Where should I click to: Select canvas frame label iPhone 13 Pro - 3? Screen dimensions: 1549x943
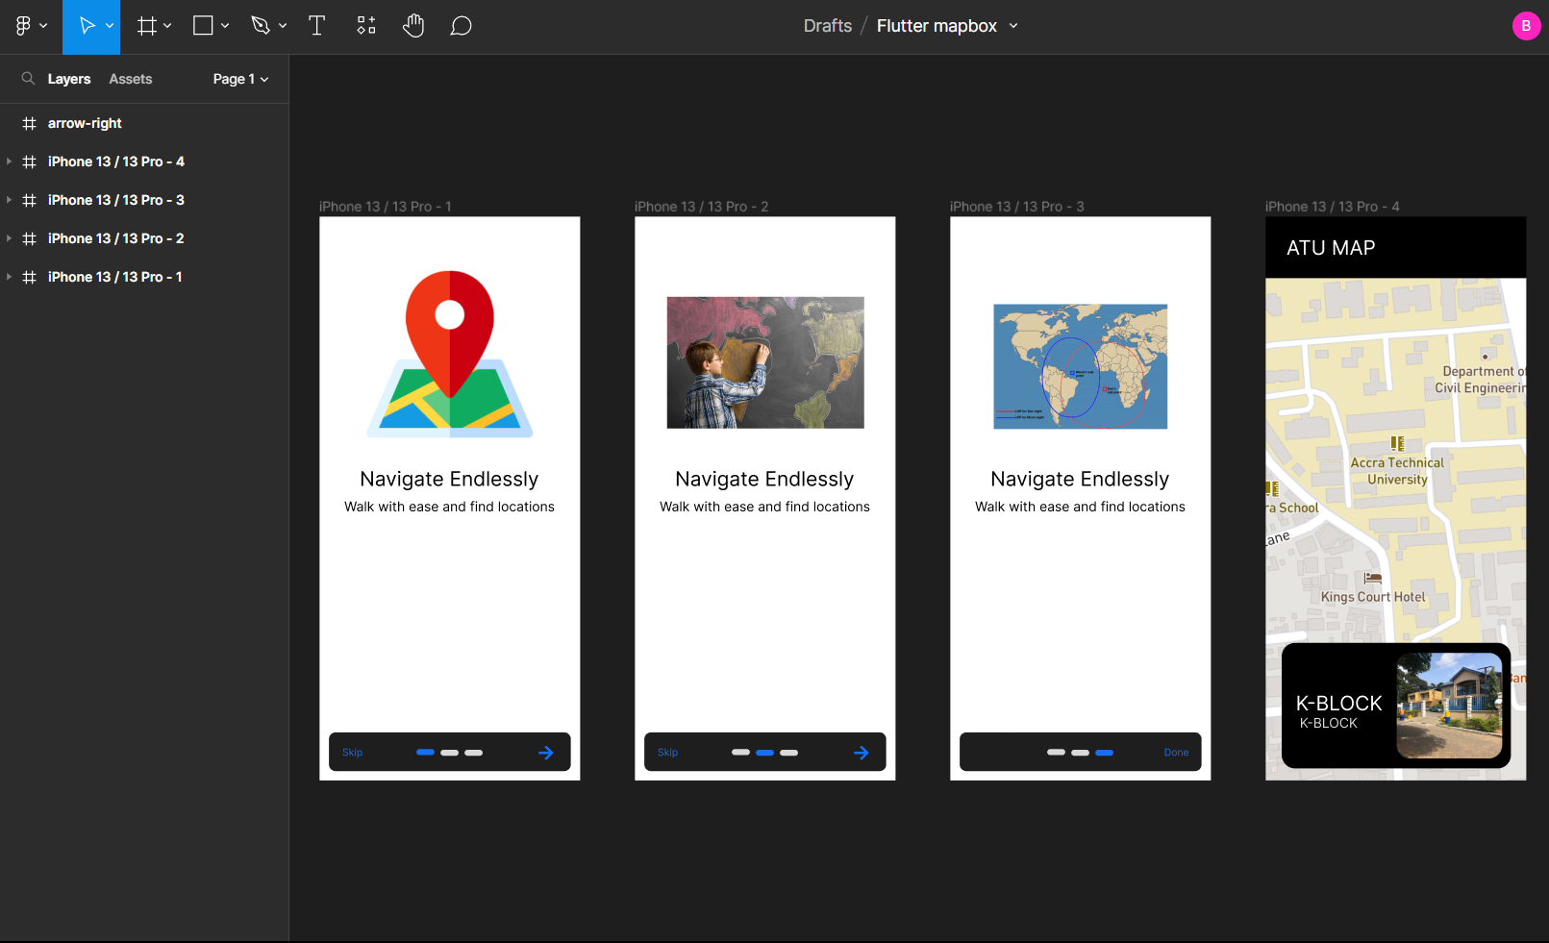pos(1017,207)
